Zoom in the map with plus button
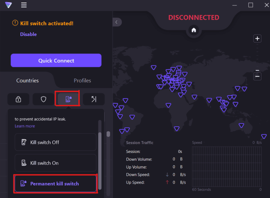The height and width of the screenshot is (198, 270). pos(257,39)
